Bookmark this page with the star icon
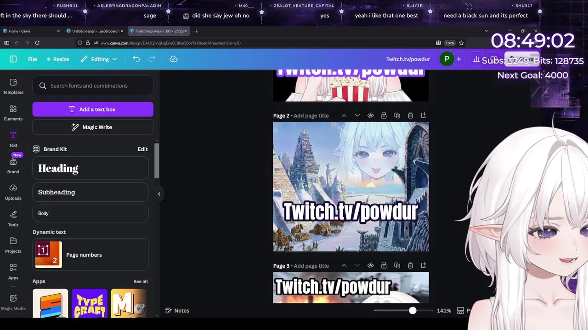Viewport: 588px width, 330px height. 461,43
